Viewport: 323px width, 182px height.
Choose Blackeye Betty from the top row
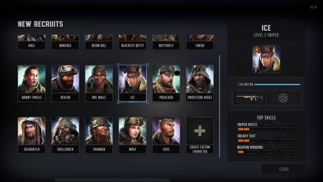pos(132,45)
